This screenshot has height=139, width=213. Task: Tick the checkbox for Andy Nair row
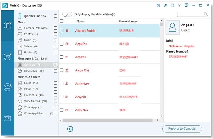tap(62, 110)
